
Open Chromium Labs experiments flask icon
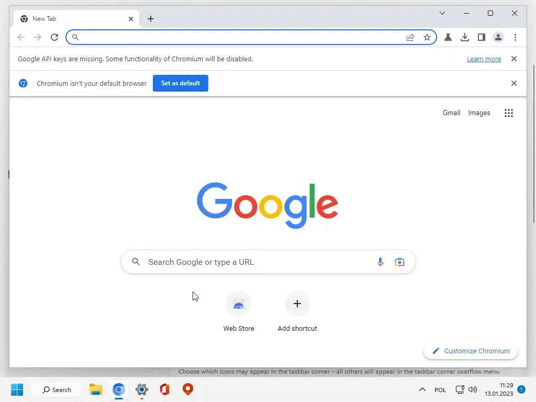click(448, 37)
